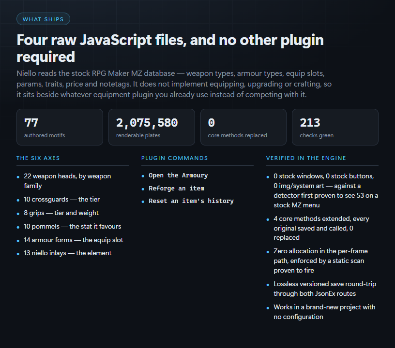Click 'Works in a brand-new project' item
The height and width of the screenshot is (348, 395).
pos(324,312)
